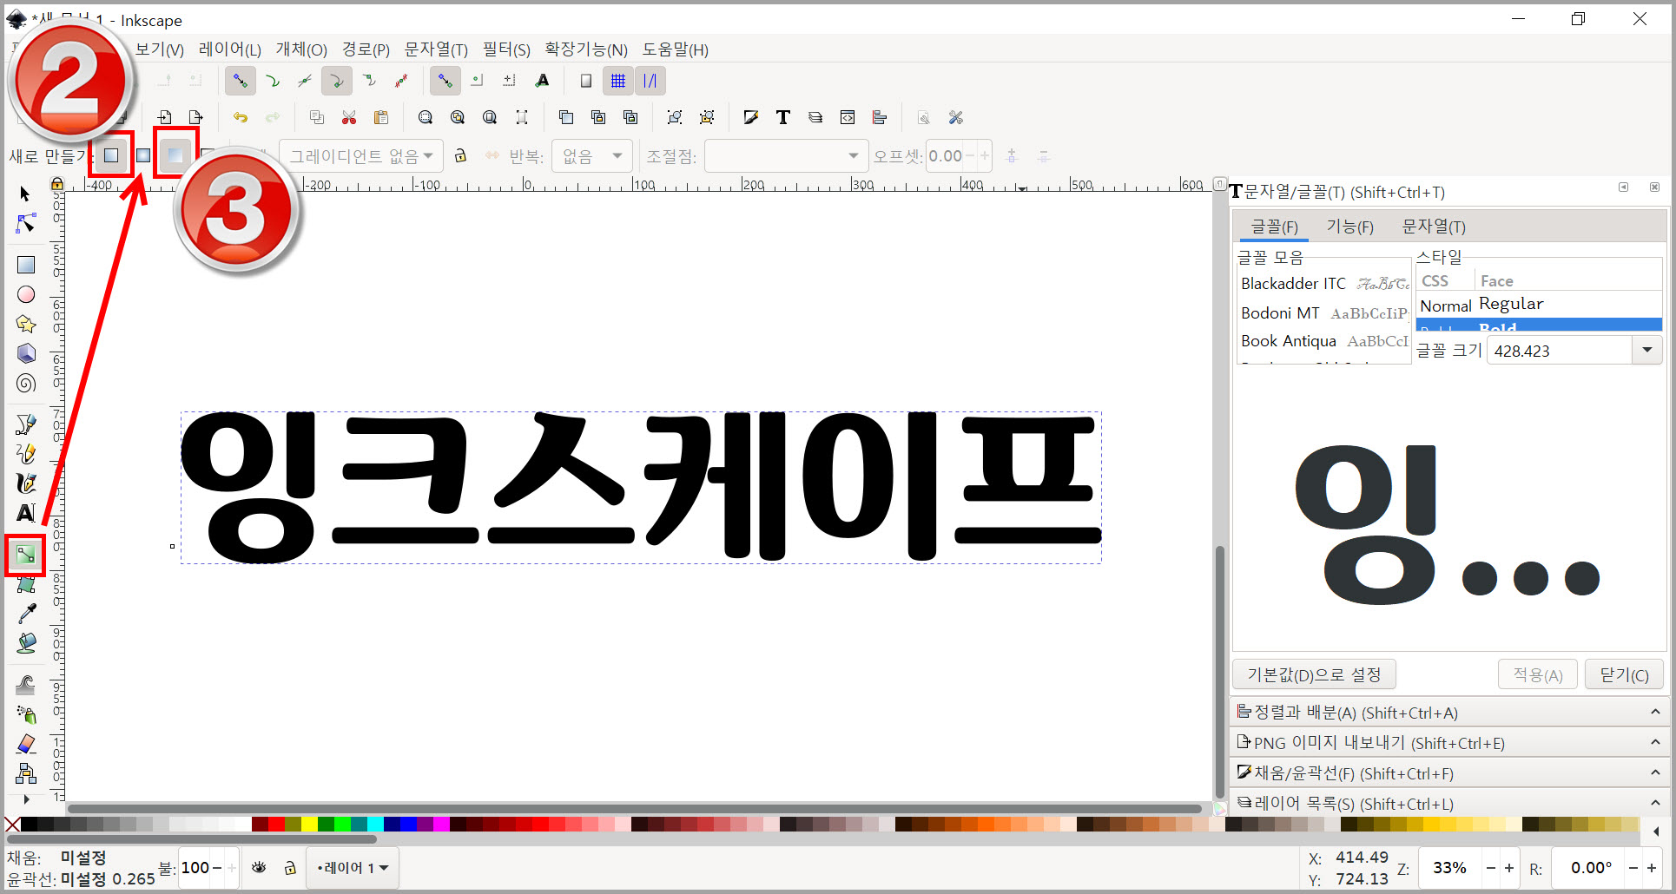
Task: Open the XML editor icon
Action: coord(848,117)
